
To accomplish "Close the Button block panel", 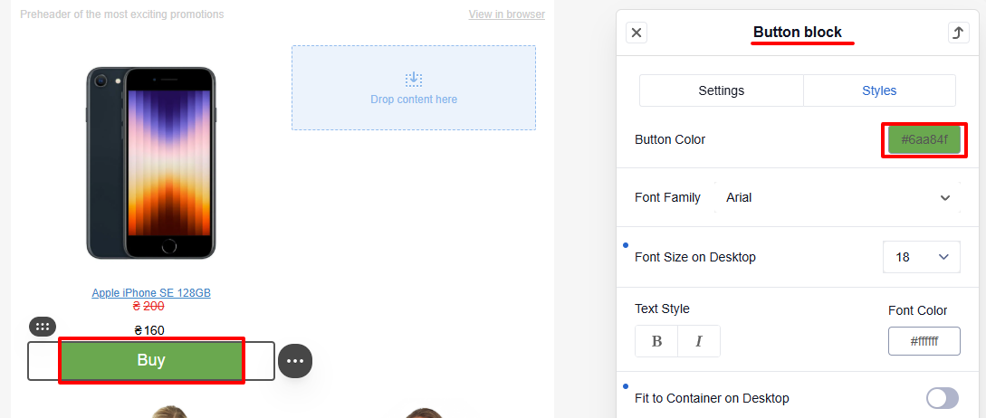I will [x=637, y=33].
